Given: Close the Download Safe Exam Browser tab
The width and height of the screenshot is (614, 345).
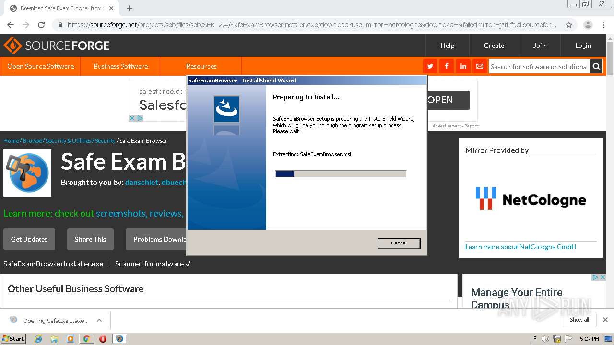Looking at the screenshot, I should point(111,8).
